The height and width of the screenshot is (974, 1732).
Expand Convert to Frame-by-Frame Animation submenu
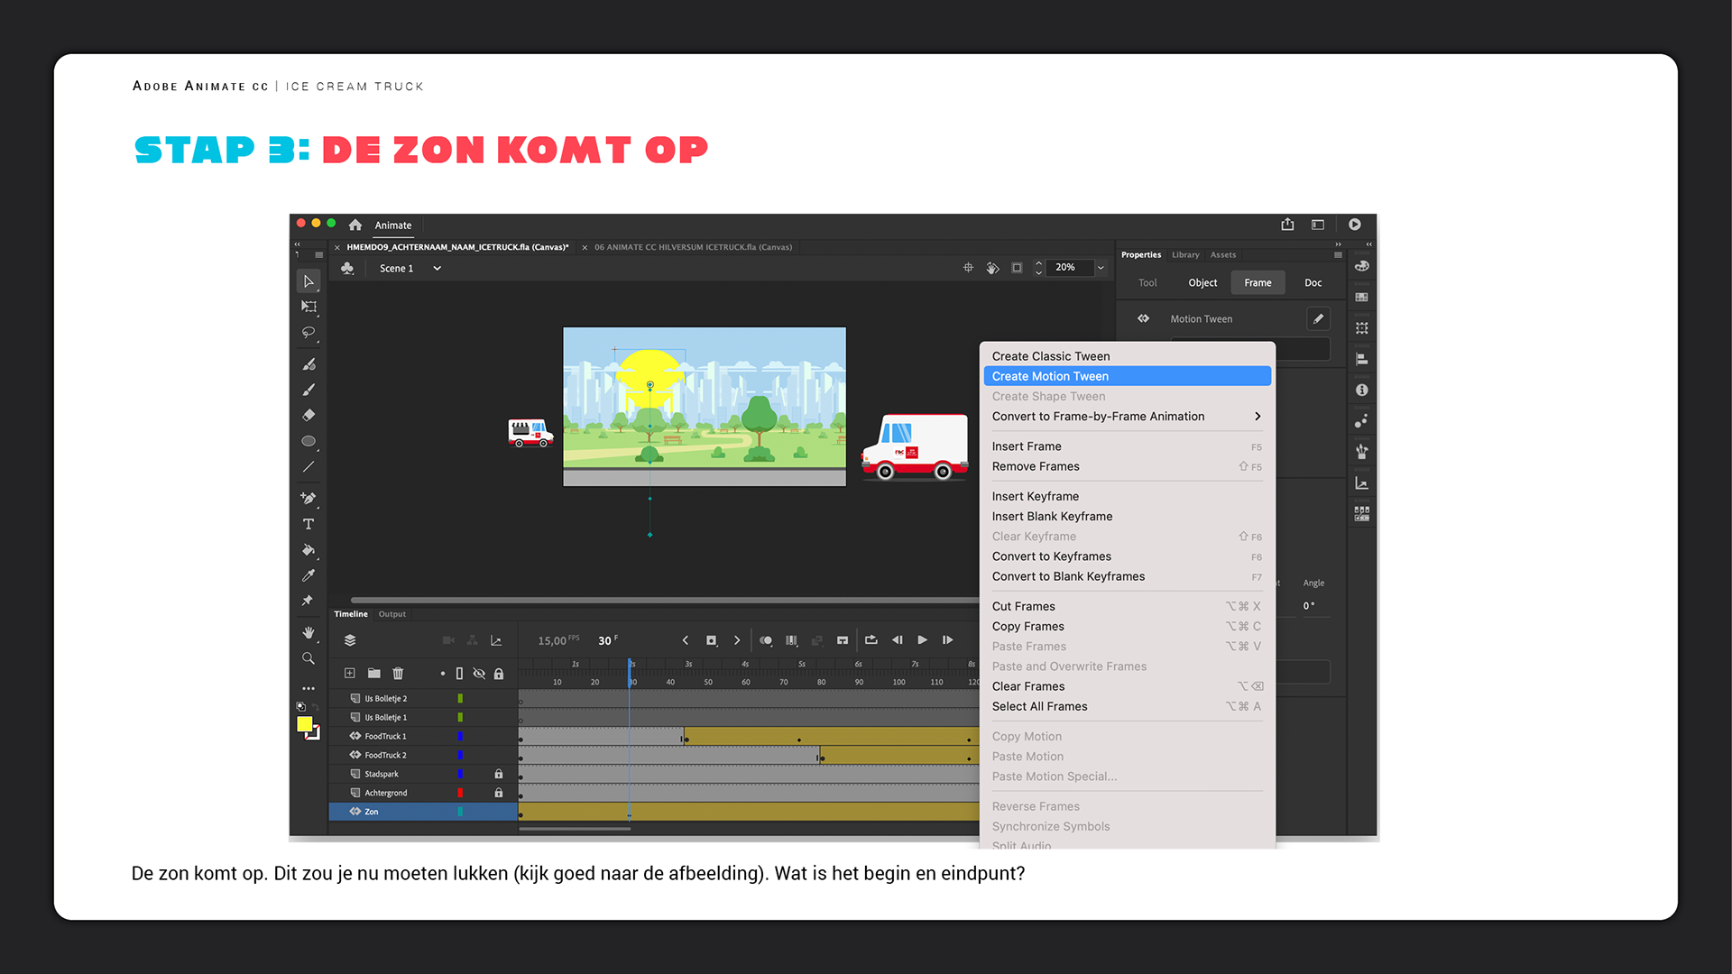(x=1257, y=417)
